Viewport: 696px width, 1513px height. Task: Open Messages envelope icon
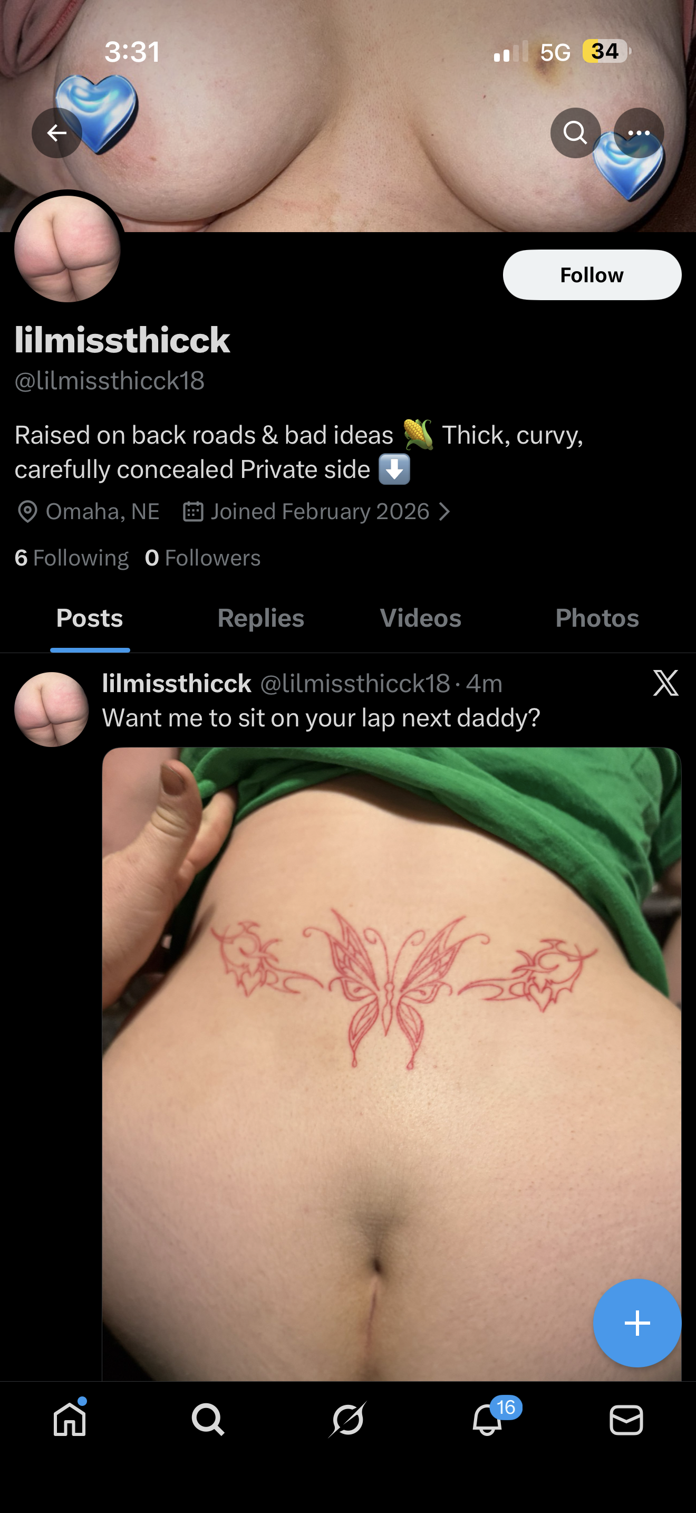(x=626, y=1420)
